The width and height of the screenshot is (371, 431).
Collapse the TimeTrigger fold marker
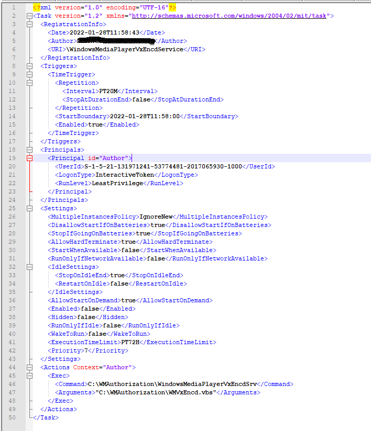(30, 74)
